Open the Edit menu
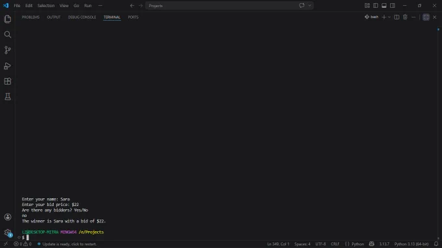 (x=29, y=6)
